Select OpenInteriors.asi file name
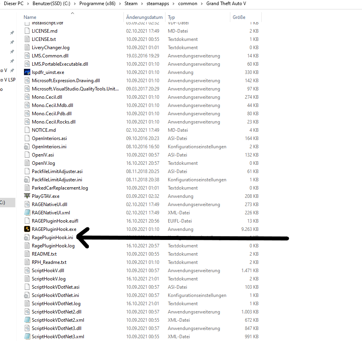 [x=50, y=138]
